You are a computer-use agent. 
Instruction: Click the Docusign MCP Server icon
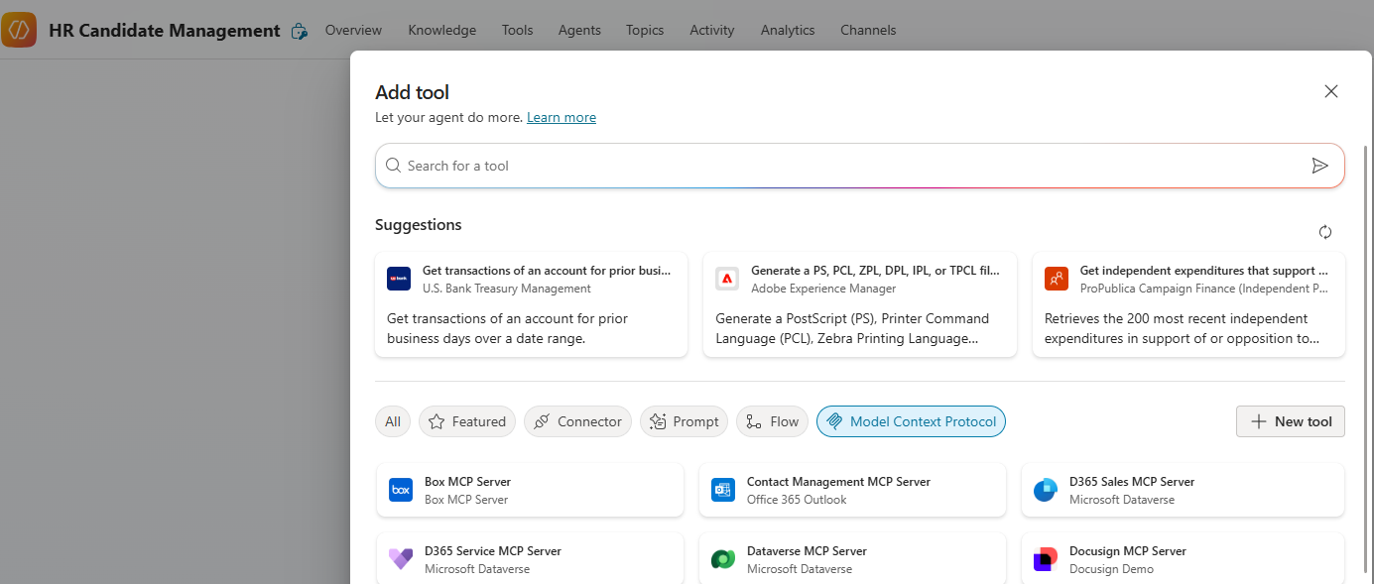pyautogui.click(x=1045, y=559)
